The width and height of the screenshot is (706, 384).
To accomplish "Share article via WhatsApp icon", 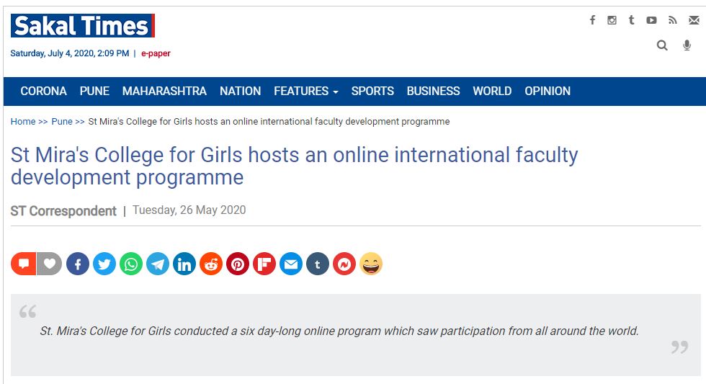I will point(131,264).
